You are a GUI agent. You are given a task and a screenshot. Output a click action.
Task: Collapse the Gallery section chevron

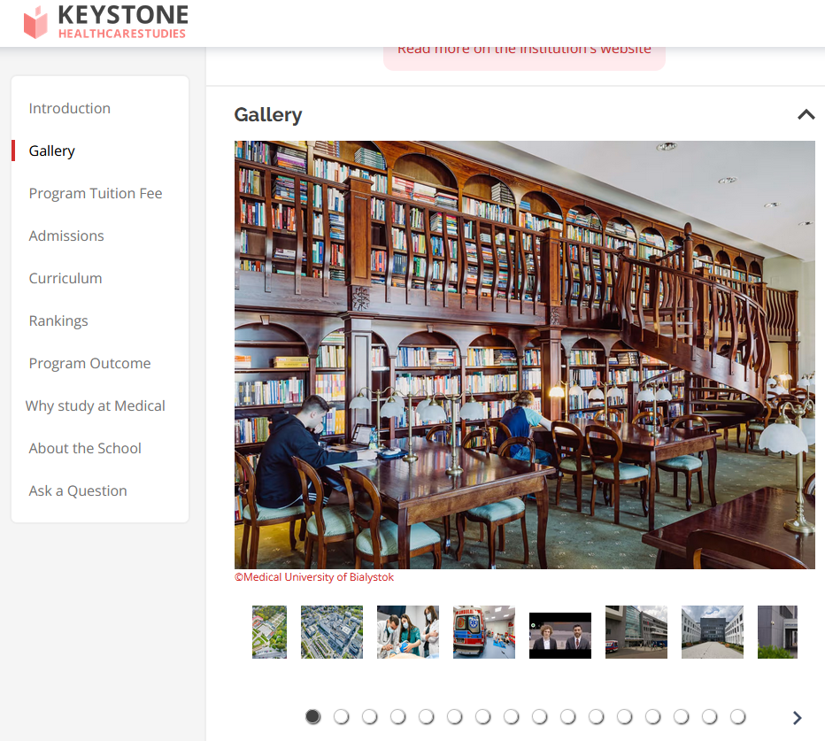(806, 114)
